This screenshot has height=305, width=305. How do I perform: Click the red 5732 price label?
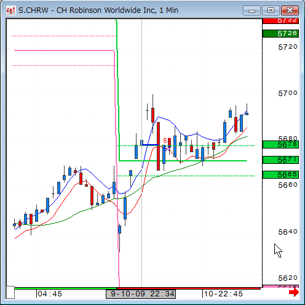pos(280,21)
